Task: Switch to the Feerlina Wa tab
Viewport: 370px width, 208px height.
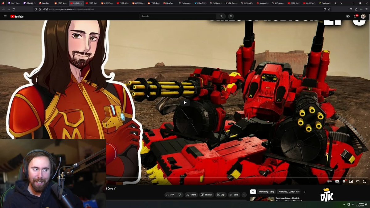Action: point(325,3)
